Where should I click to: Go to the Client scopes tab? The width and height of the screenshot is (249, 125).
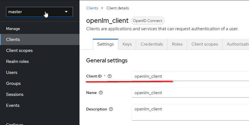click(205, 44)
